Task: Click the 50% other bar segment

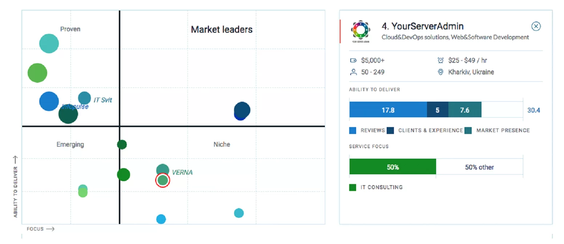Action: [479, 167]
